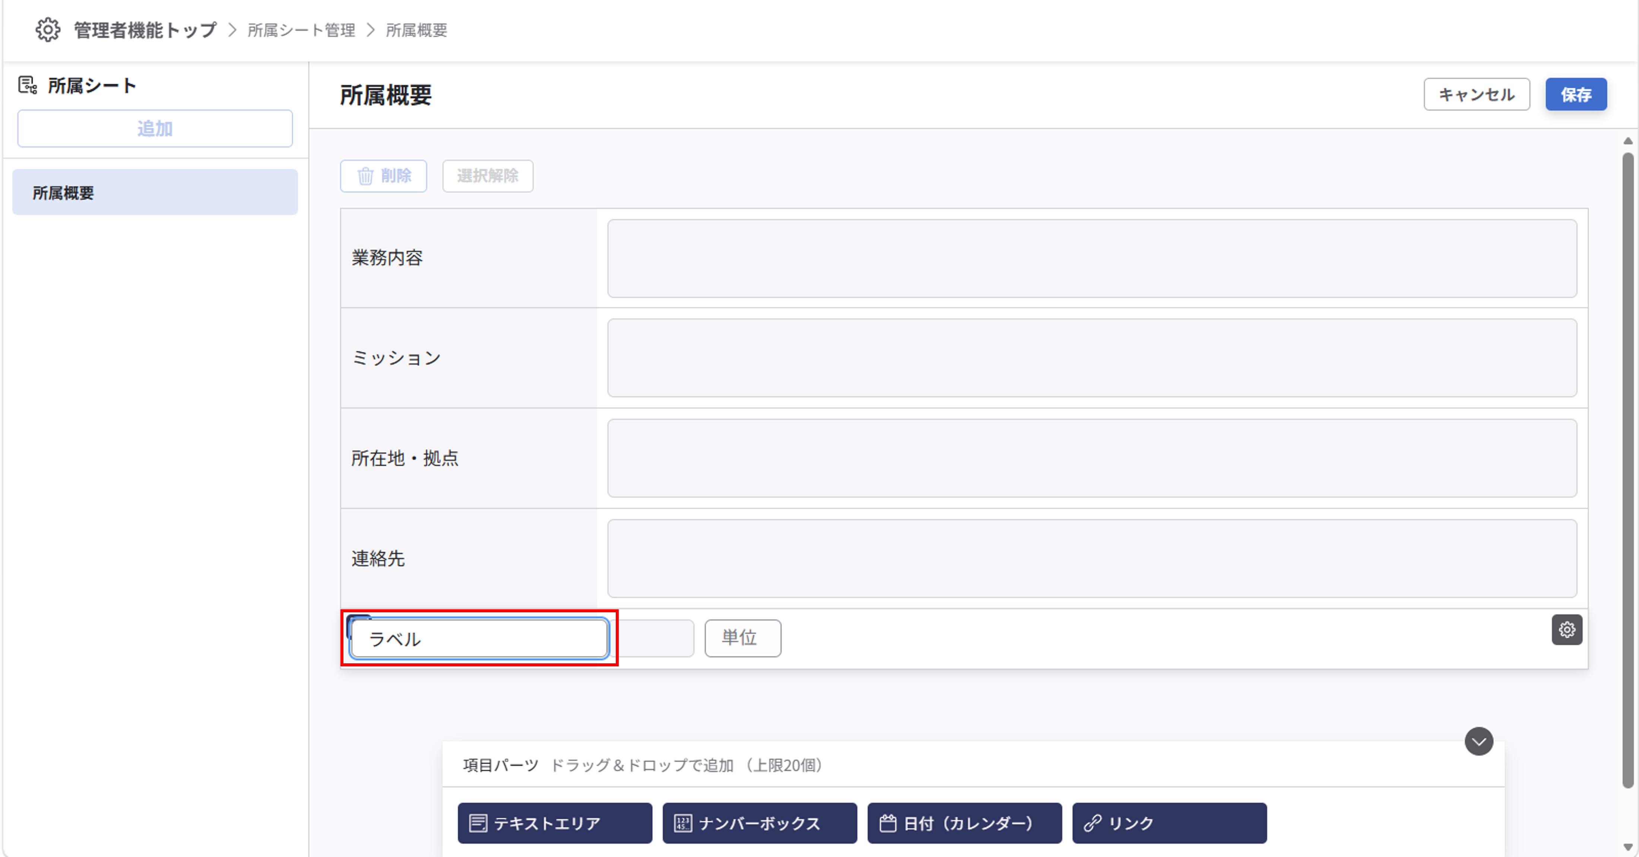
Task: Click the 業務内容 label
Action: pyautogui.click(x=387, y=258)
